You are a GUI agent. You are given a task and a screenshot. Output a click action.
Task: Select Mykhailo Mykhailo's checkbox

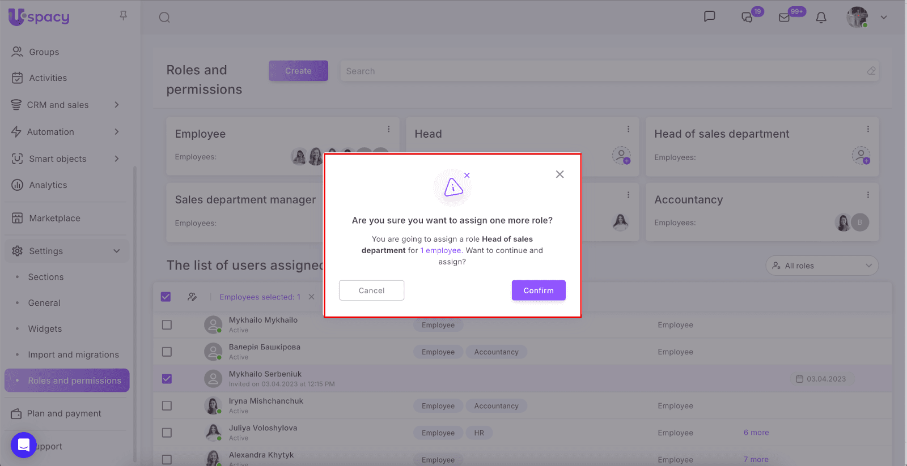point(167,325)
